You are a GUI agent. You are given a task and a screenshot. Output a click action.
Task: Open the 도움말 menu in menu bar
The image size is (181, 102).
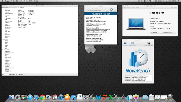click(36, 1)
